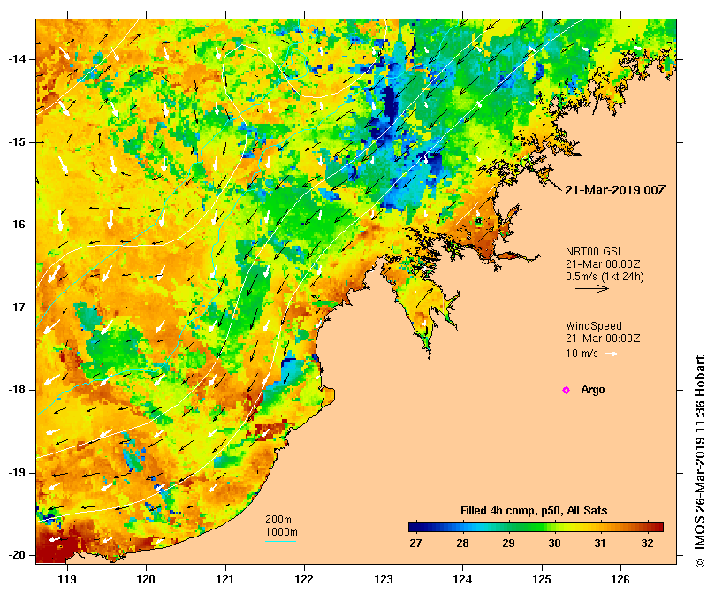Click the magenta Argo marker in legend
The image size is (715, 594).
[x=566, y=390]
